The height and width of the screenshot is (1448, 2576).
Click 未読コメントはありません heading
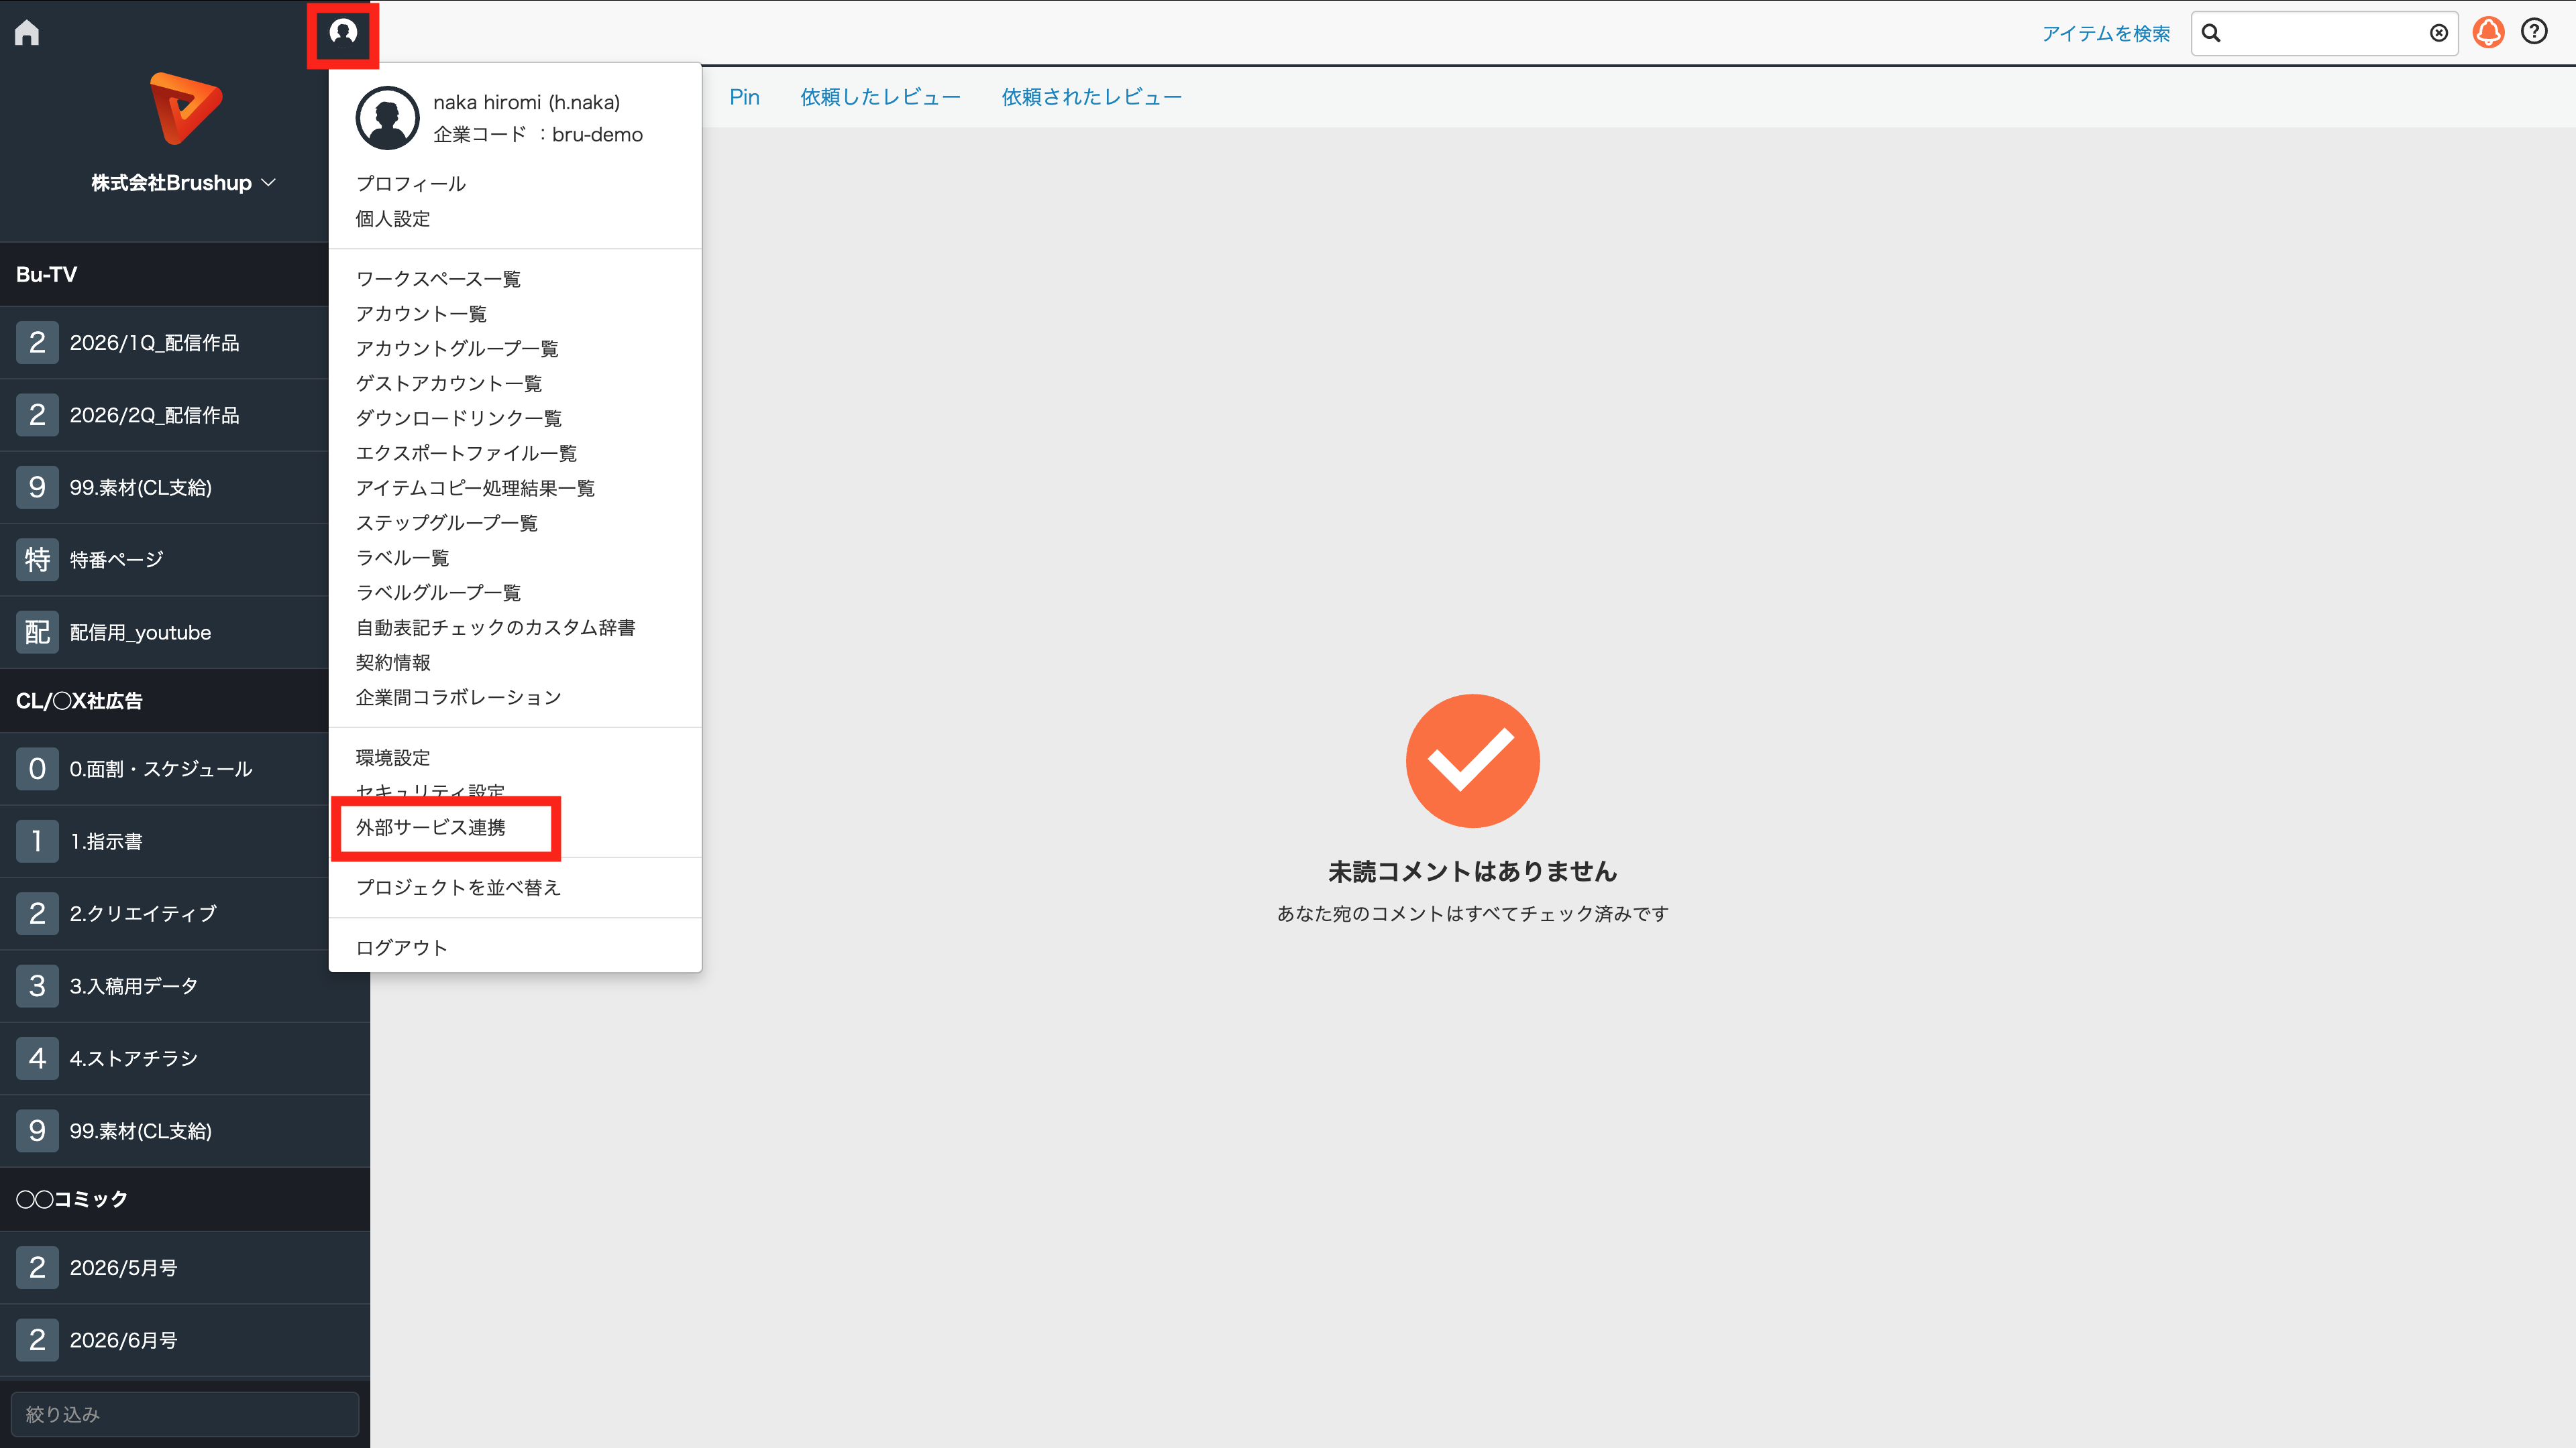(1473, 872)
